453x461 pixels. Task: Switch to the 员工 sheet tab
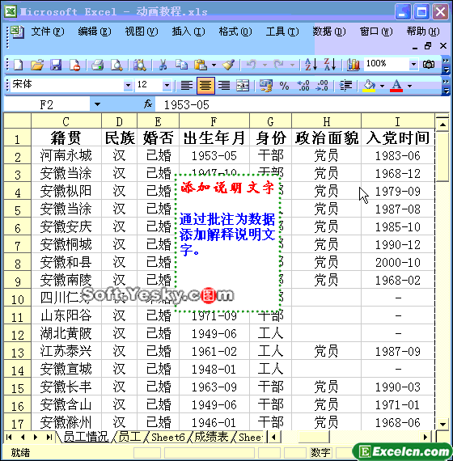coord(129,437)
